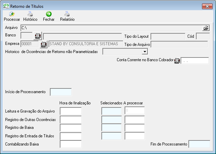Viewport: 216px width, 154px height.
Task: Click Conta Corrente no Banco Cobrador lookup icon
Action: click(x=177, y=61)
